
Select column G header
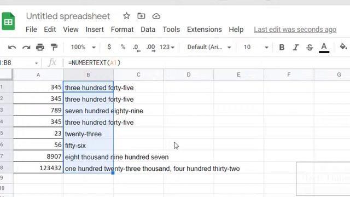(x=332, y=75)
